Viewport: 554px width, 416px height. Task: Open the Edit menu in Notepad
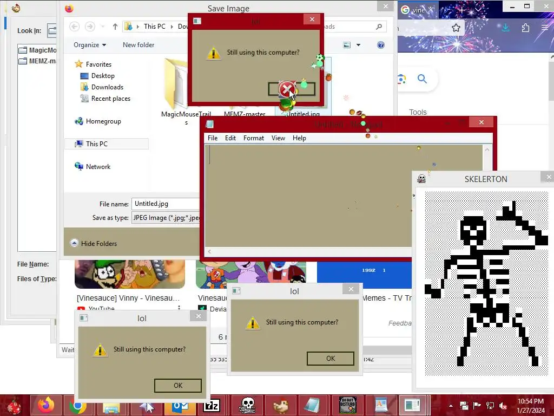[230, 138]
